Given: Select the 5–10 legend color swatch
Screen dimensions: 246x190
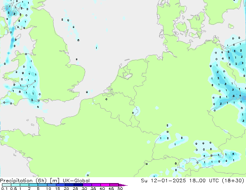Looking at the screenshot, I should tap(42, 185).
